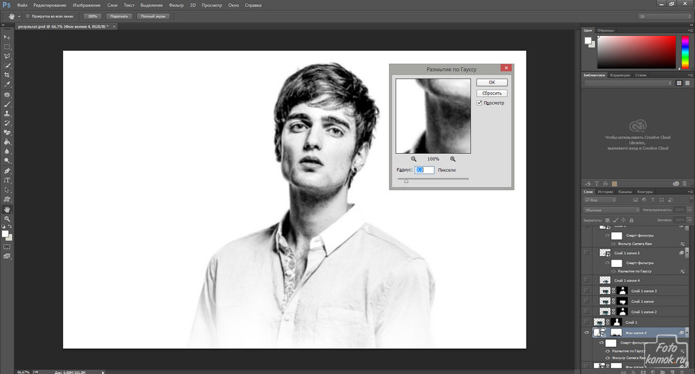
Task: Click the Radius slider handle
Action: pos(407,181)
